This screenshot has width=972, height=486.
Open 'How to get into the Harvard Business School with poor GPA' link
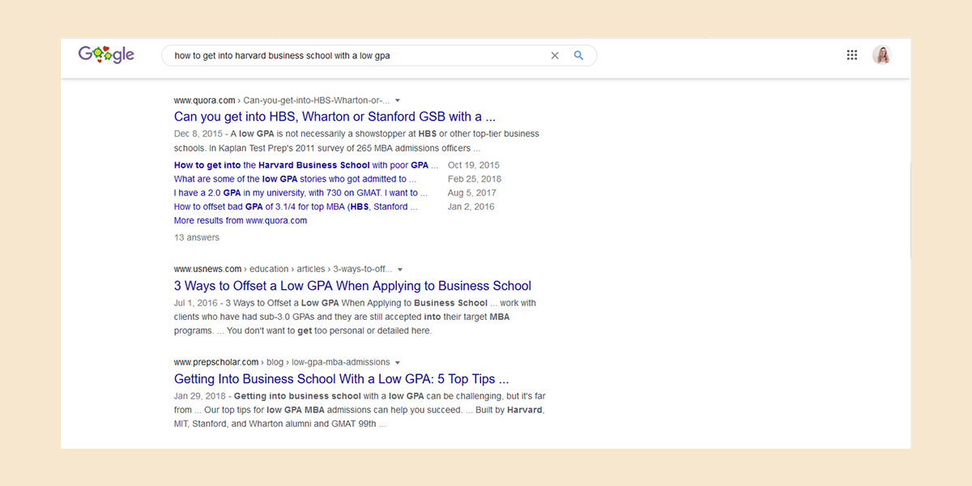point(306,165)
